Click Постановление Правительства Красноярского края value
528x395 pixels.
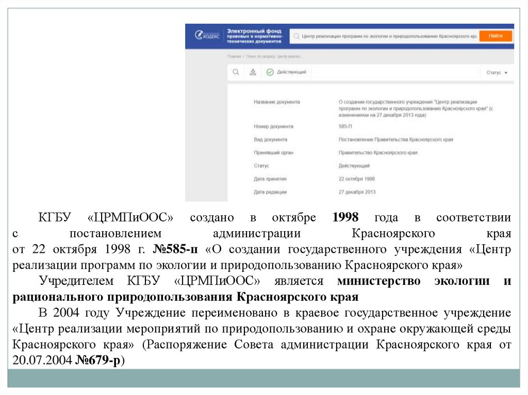coord(395,140)
